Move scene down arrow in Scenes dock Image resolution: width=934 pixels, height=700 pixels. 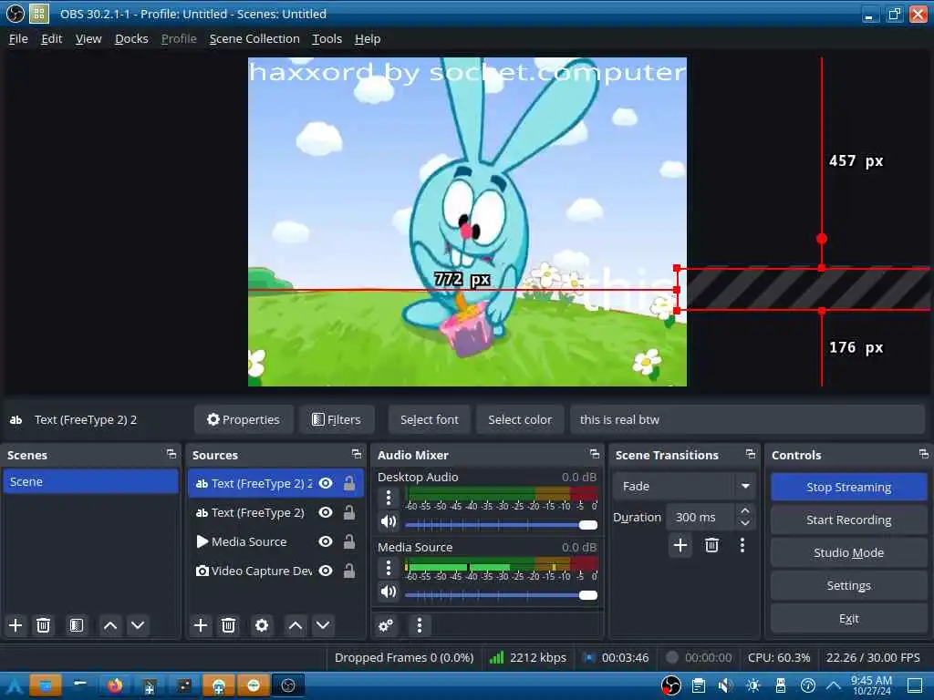coord(138,625)
